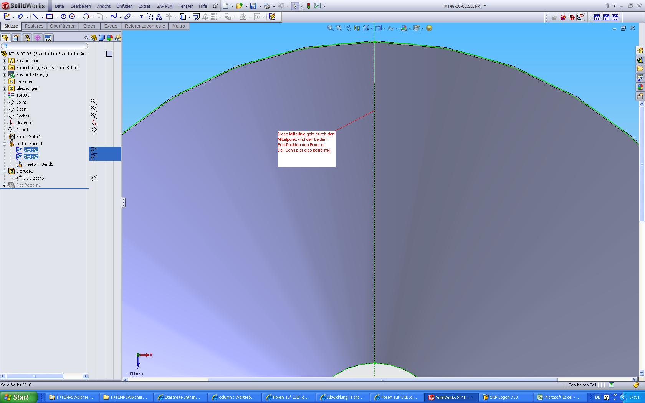Image resolution: width=645 pixels, height=403 pixels.
Task: Select the Sketch Text tool
Action: coord(159,17)
